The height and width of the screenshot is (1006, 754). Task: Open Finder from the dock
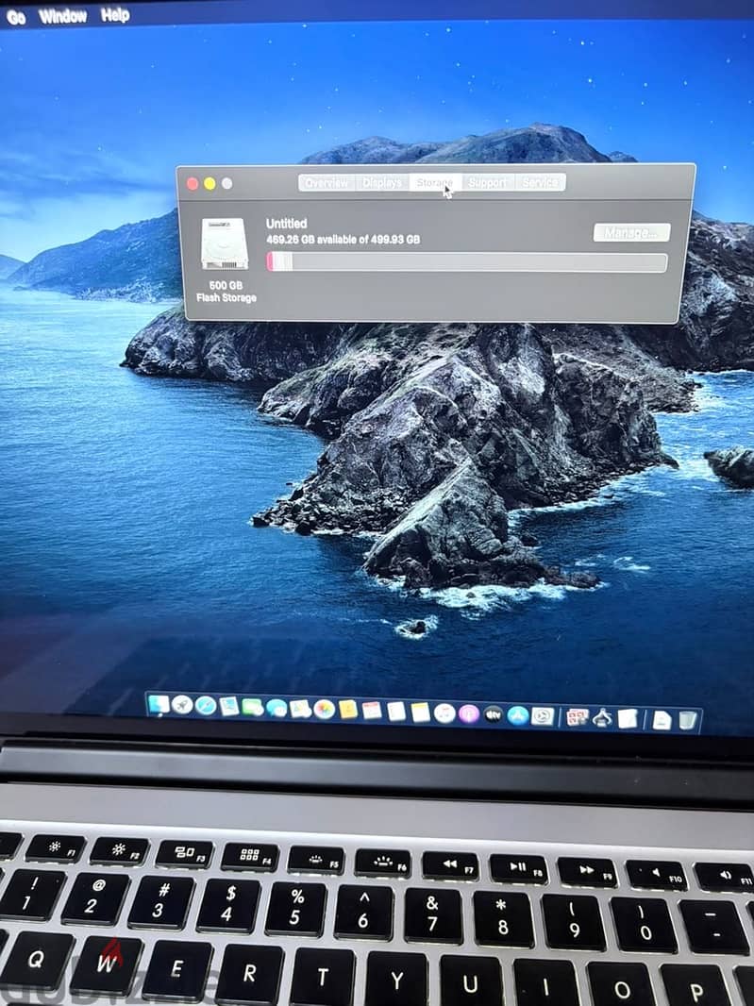(159, 705)
